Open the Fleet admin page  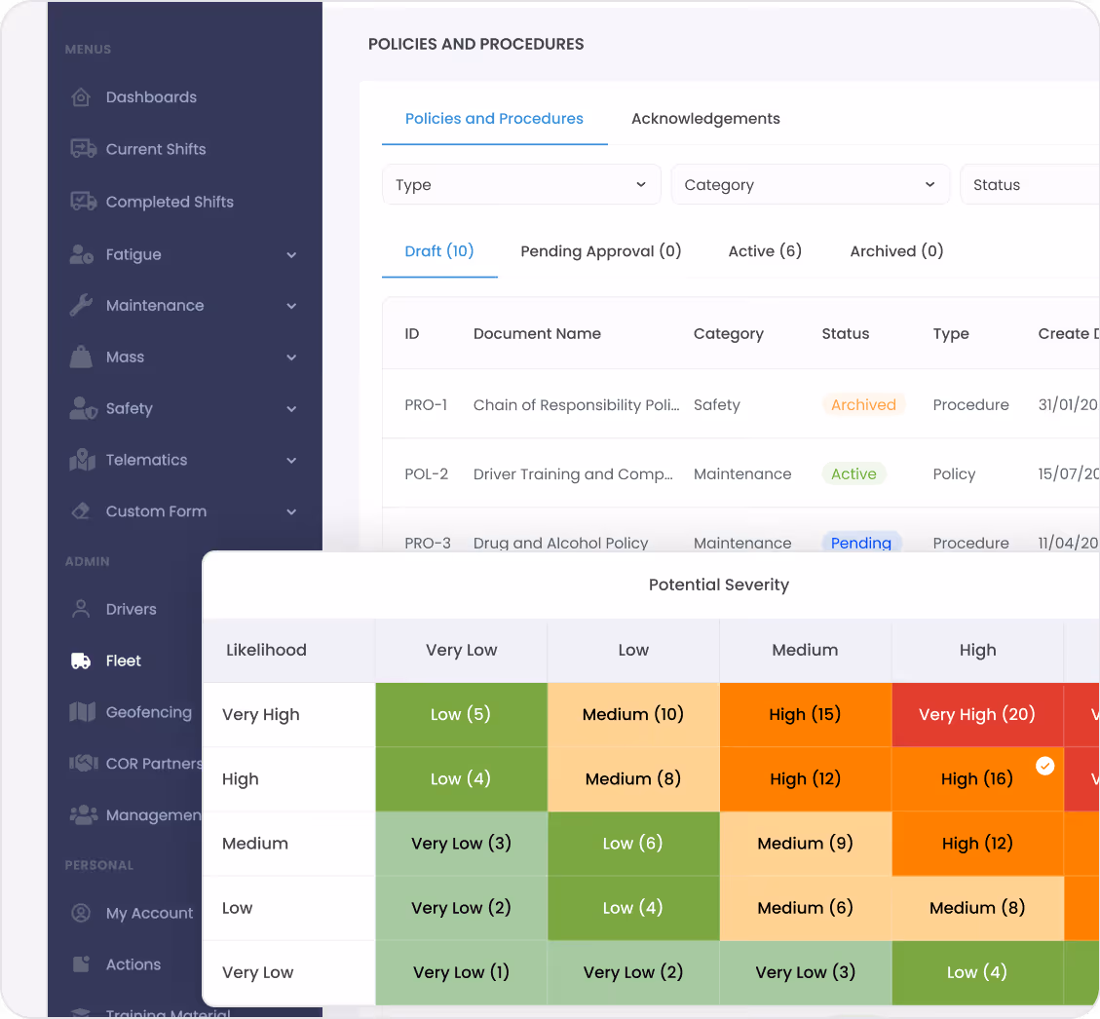124,660
